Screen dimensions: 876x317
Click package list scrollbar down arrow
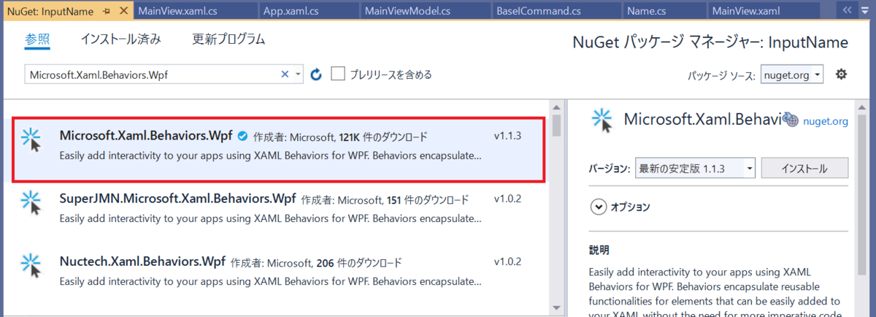[x=556, y=308]
